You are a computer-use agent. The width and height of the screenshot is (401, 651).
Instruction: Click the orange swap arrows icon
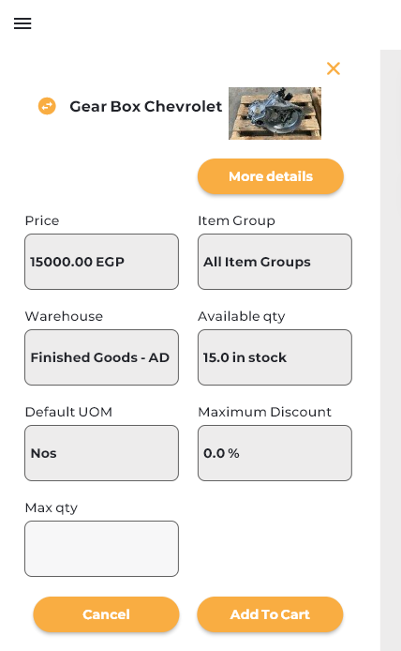tap(47, 106)
